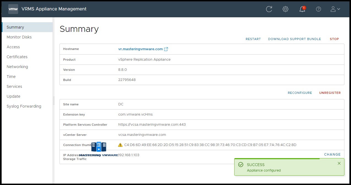Click the IP address 192.168.1.103
This screenshot has height=185, width=351.
point(129,155)
